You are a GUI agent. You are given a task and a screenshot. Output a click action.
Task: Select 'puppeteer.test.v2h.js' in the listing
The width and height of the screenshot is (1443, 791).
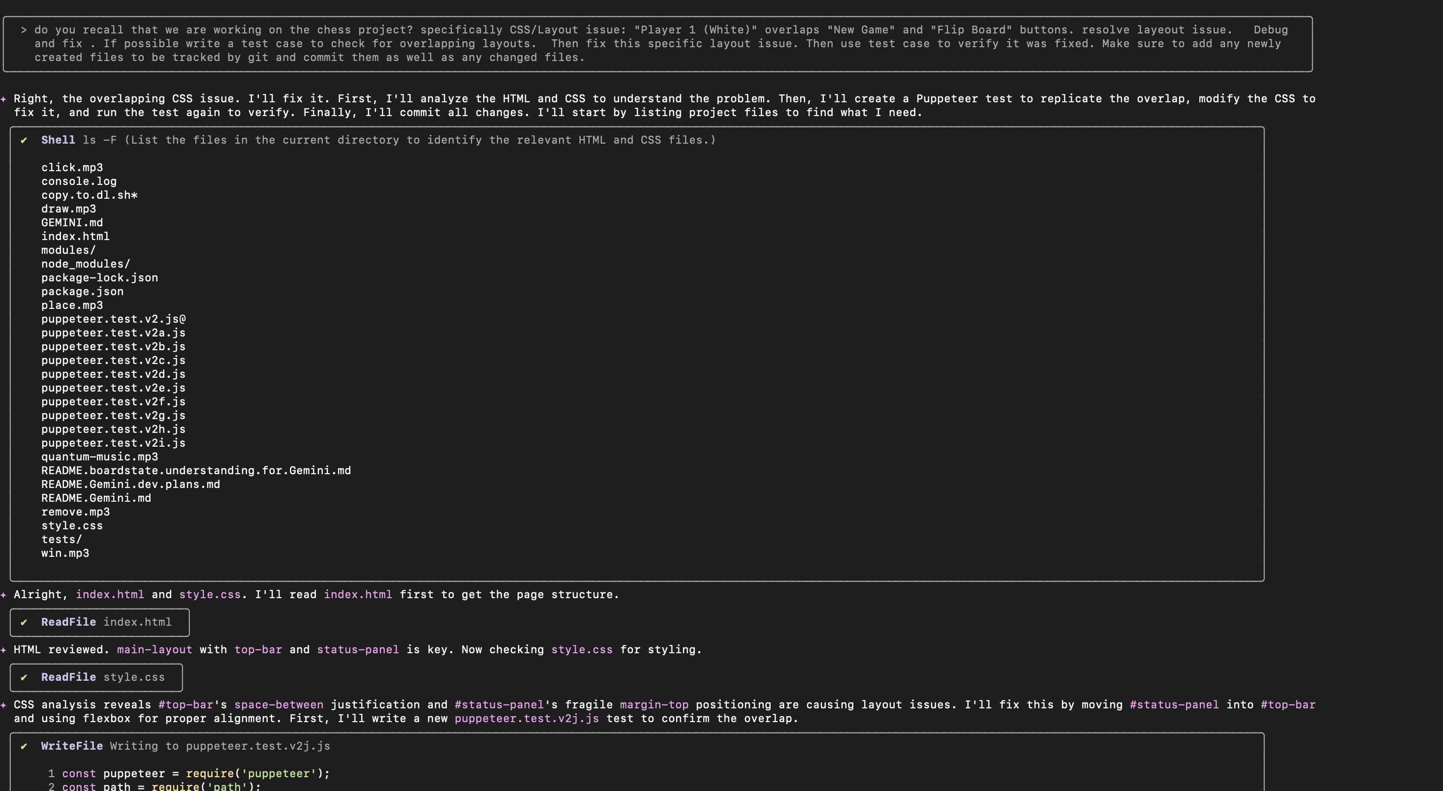tap(114, 429)
